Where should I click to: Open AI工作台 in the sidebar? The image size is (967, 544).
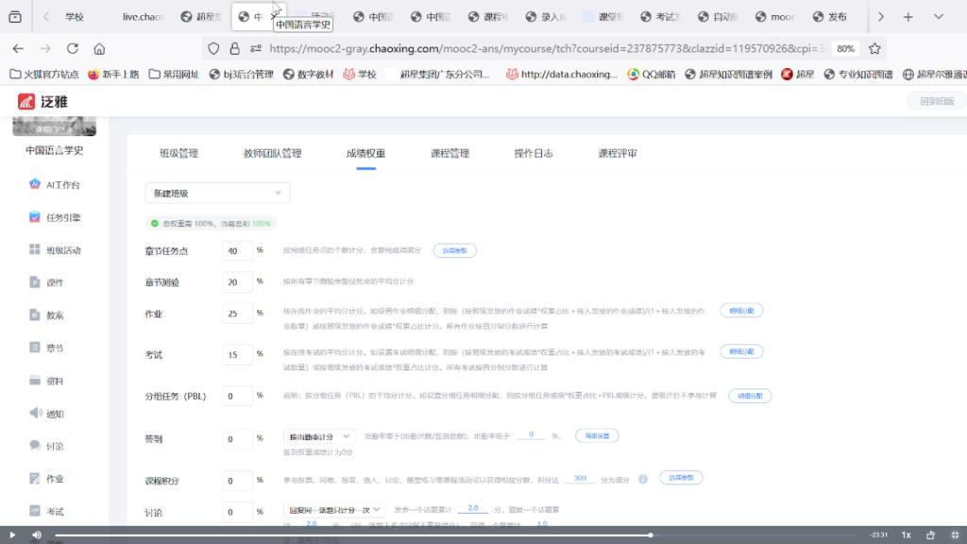pyautogui.click(x=63, y=184)
